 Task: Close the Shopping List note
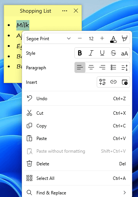tap(76, 11)
